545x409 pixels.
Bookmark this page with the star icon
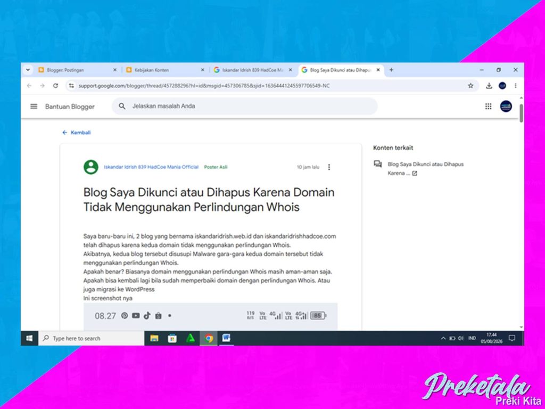pos(470,86)
